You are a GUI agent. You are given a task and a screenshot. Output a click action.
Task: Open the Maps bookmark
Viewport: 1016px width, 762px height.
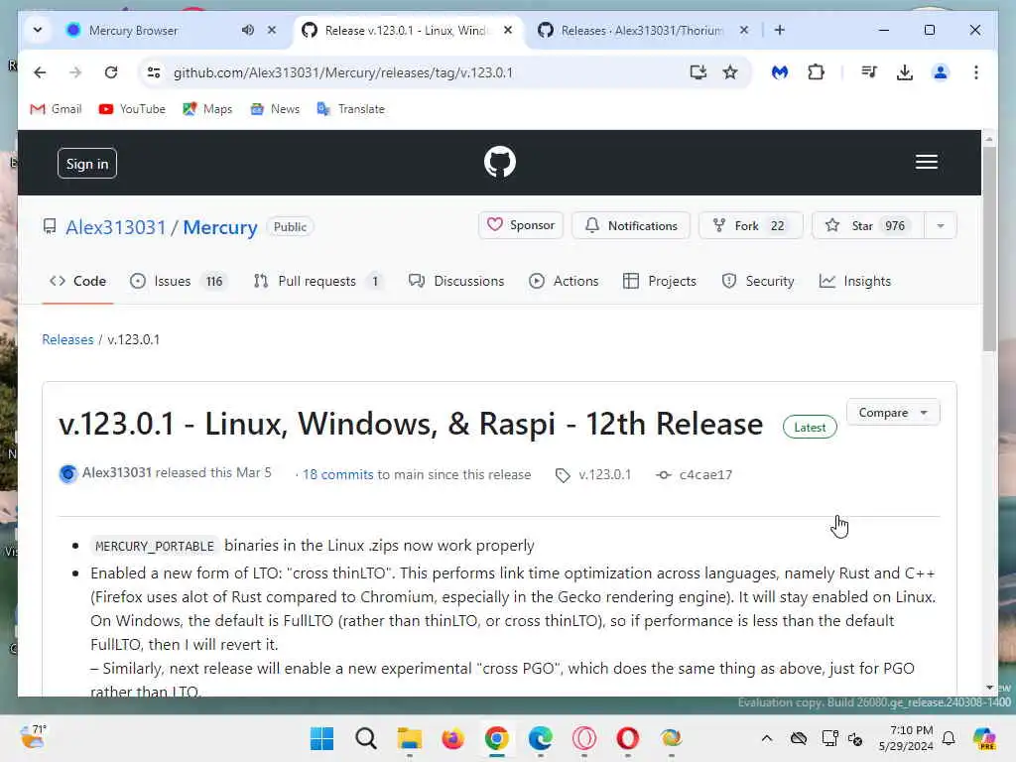(207, 109)
